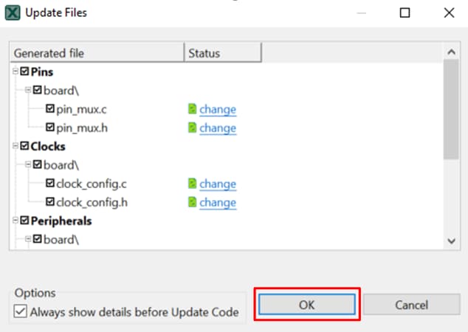Collapse the Clocks tree node

pos(16,146)
